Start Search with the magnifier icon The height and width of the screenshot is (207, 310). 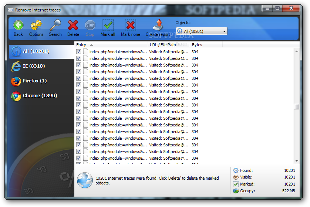pos(55,25)
